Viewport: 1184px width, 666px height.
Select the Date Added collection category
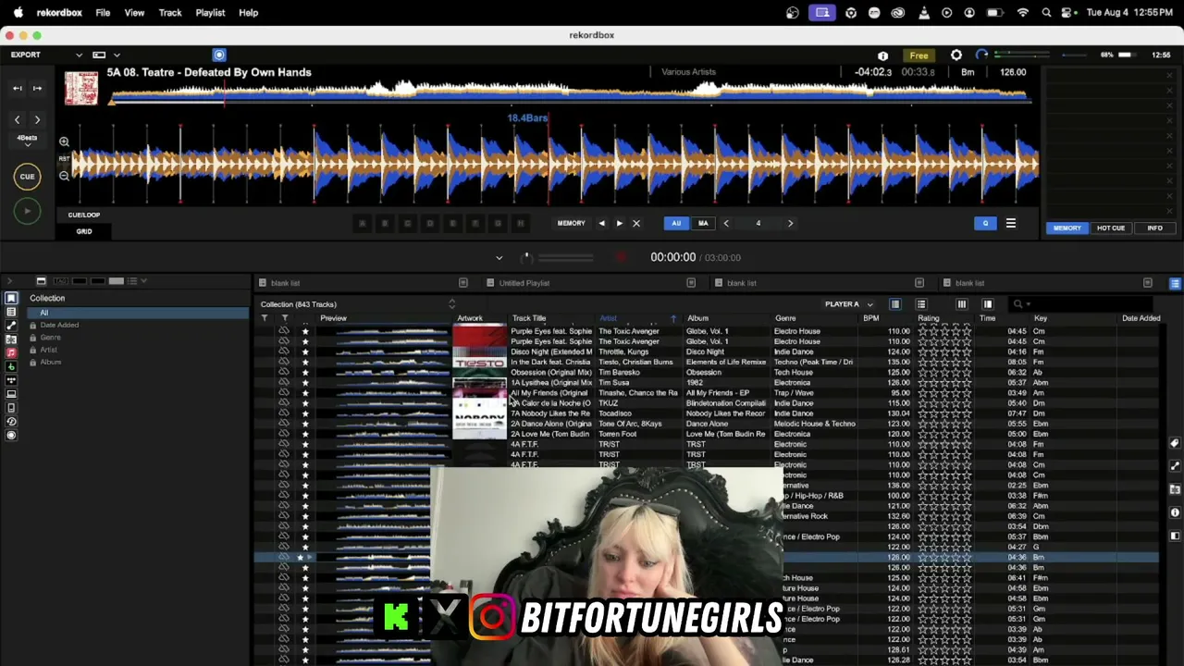tap(59, 325)
